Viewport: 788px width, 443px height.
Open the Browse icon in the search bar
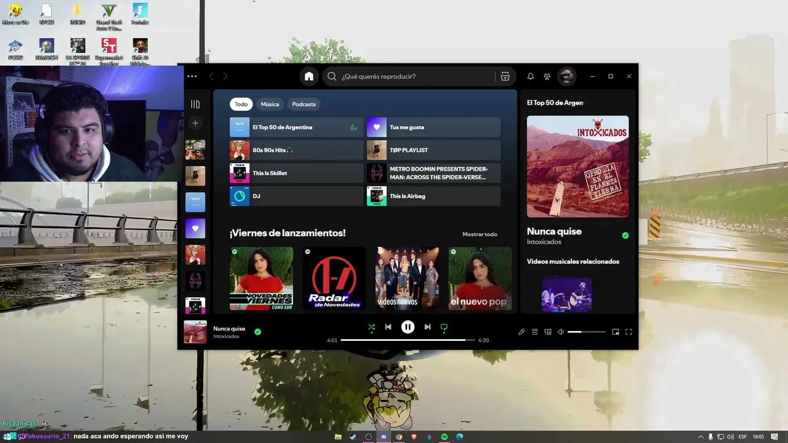[505, 76]
